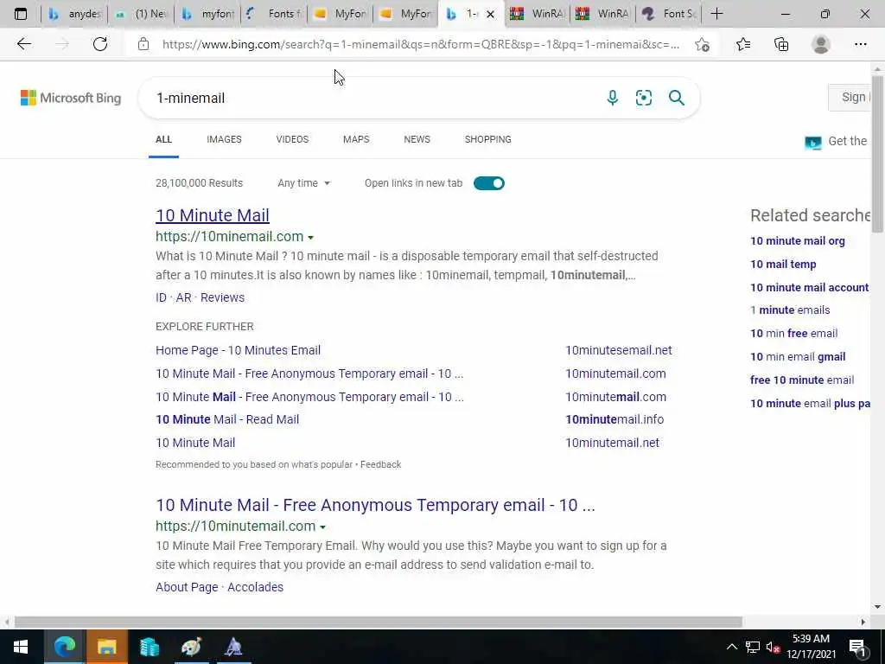Switch to the first WinRAR browser tab
885x664 pixels.
[537, 14]
